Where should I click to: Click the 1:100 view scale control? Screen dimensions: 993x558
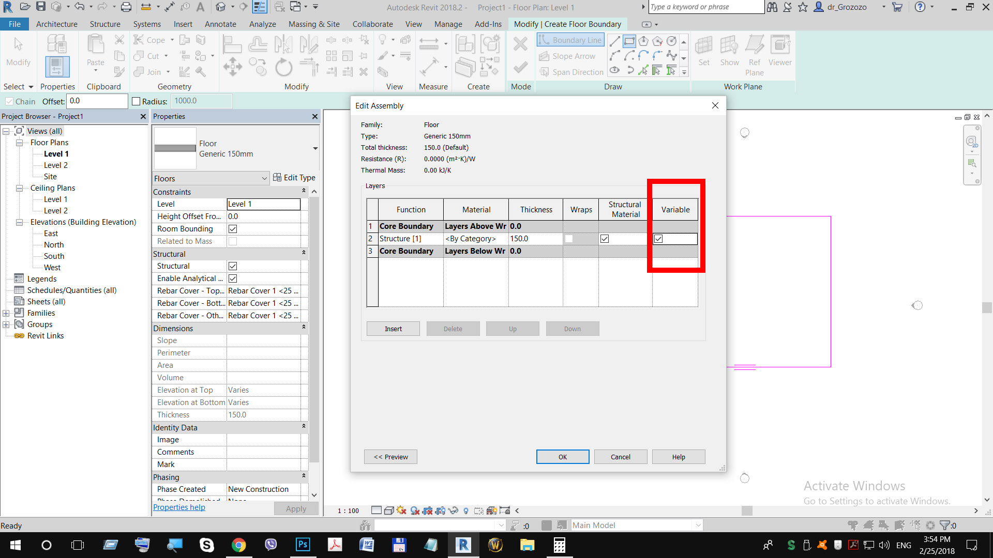click(348, 510)
